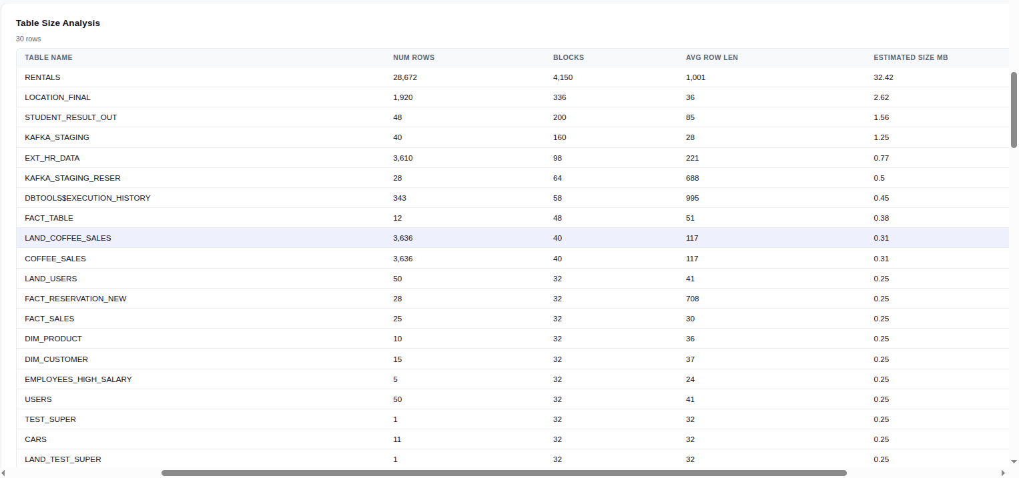Select the EMPLOYEES_HIGH_SALARY row name
The height and width of the screenshot is (478, 1019).
click(x=78, y=379)
